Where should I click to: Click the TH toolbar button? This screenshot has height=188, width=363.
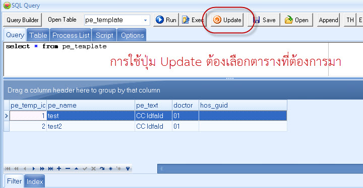point(350,20)
